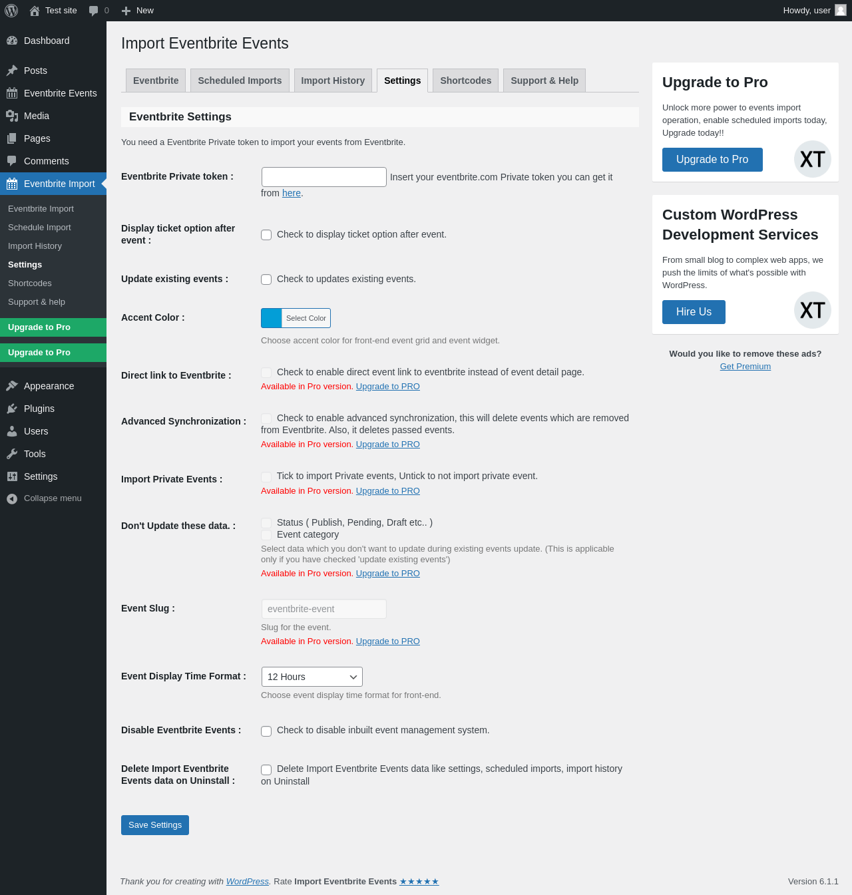Focus the Eventbrite Private token field
852x895 pixels.
[x=324, y=177]
